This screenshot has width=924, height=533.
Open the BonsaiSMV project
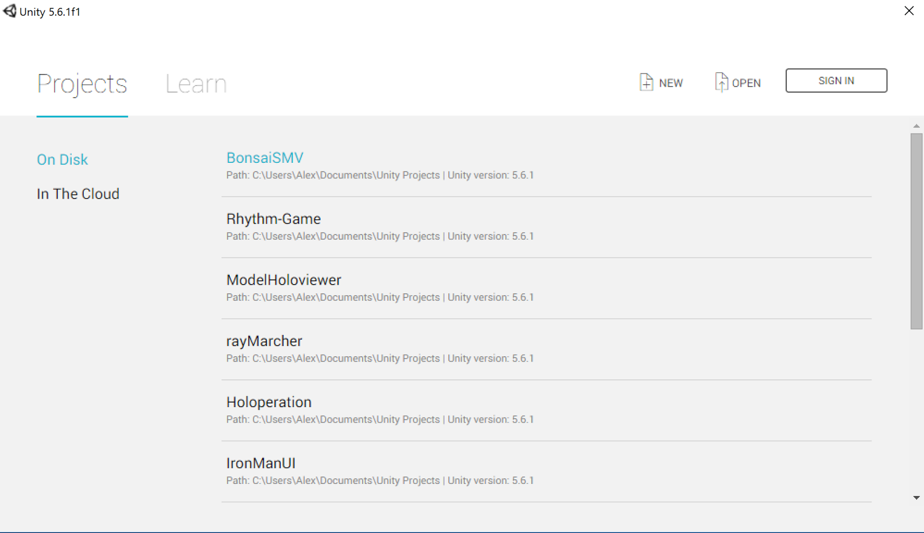coord(265,158)
